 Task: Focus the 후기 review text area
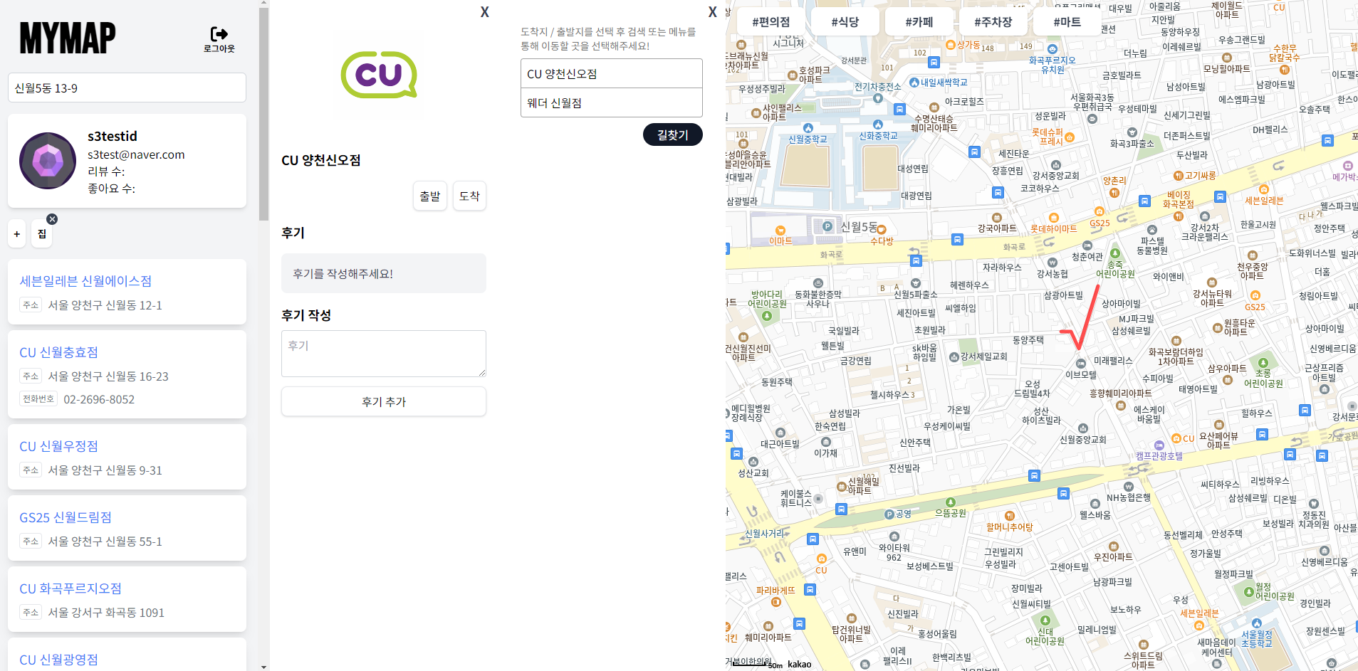[384, 354]
